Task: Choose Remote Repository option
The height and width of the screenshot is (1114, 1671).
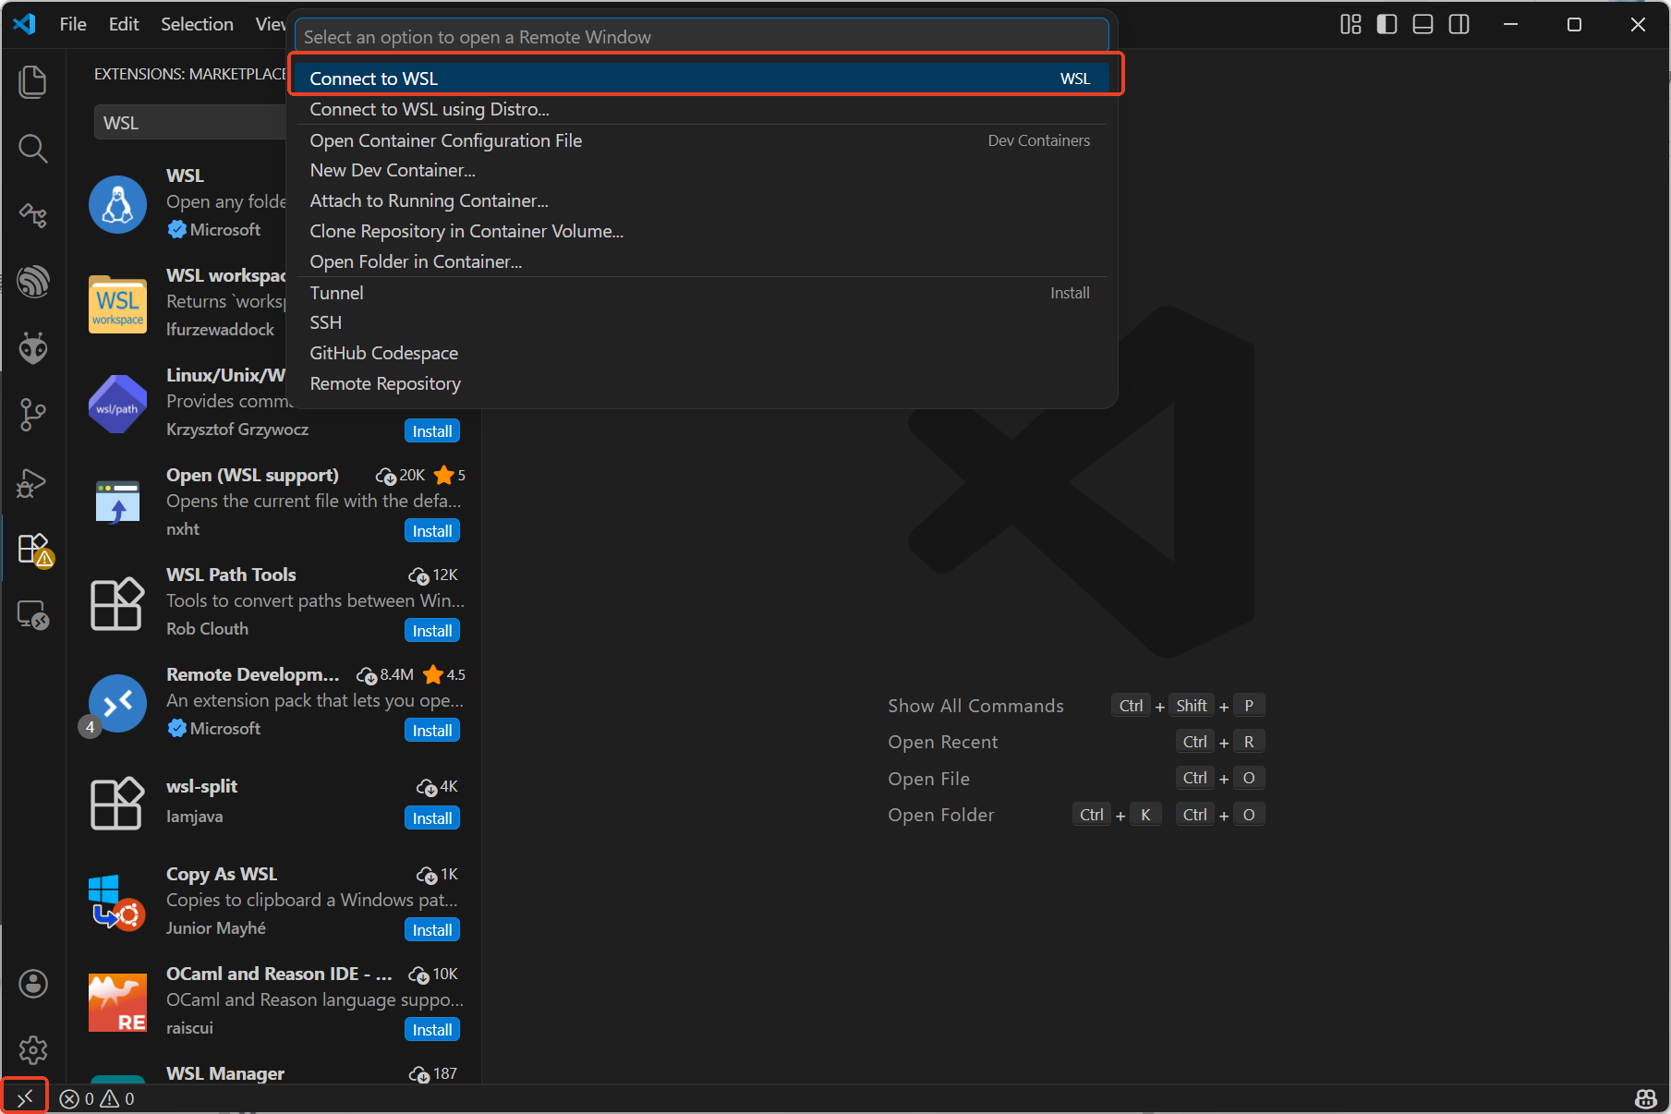Action: 700,383
